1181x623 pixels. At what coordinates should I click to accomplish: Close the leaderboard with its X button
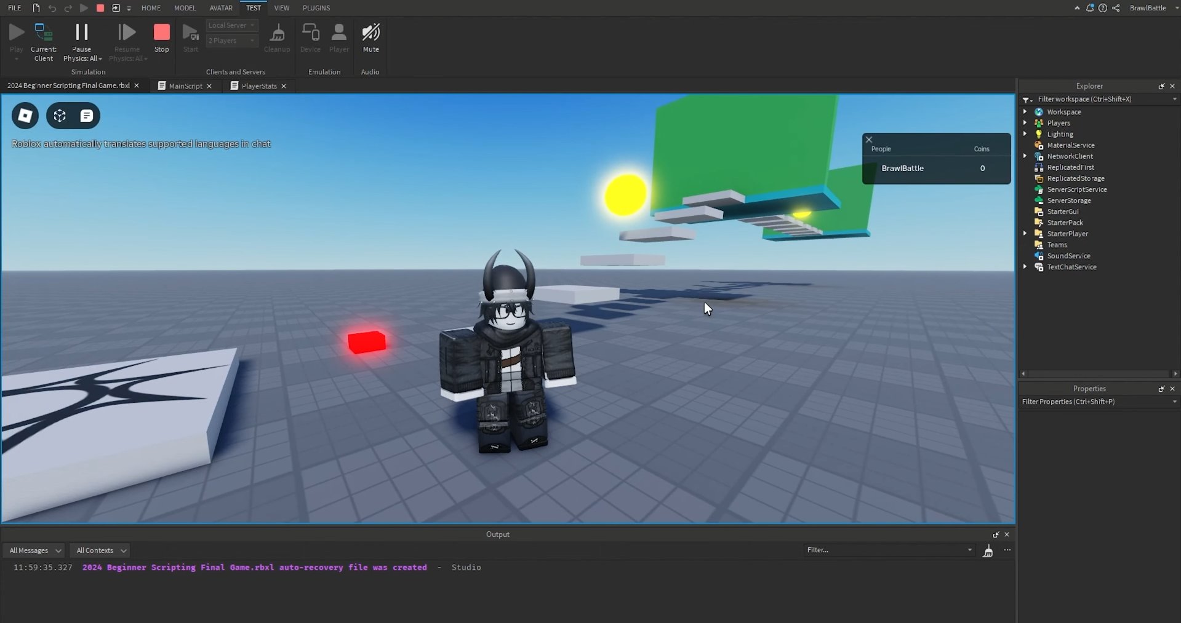pyautogui.click(x=869, y=140)
